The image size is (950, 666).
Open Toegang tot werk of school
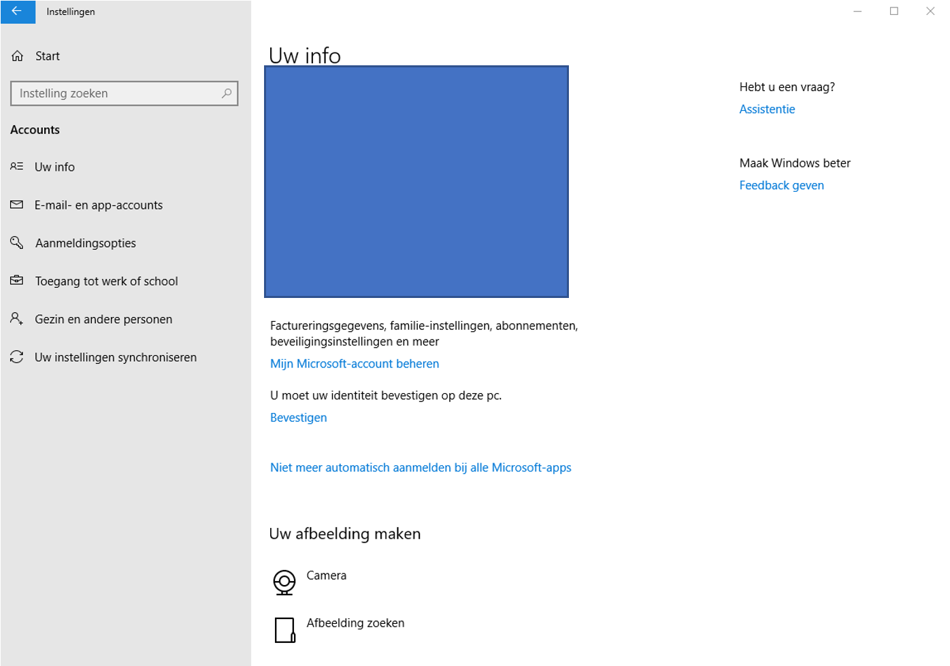(x=107, y=281)
